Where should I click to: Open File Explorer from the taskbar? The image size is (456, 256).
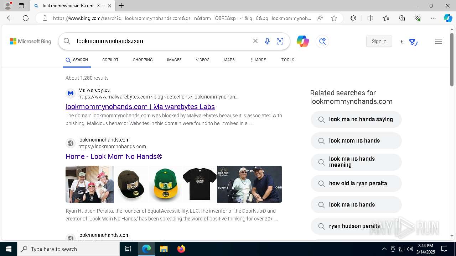(164, 249)
